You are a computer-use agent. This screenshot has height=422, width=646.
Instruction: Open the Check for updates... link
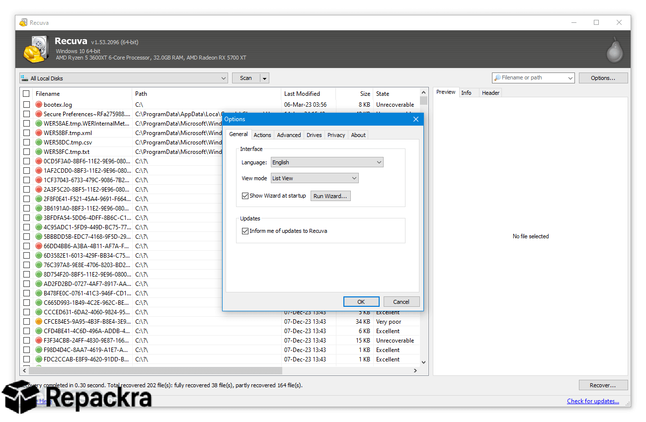[x=593, y=401]
